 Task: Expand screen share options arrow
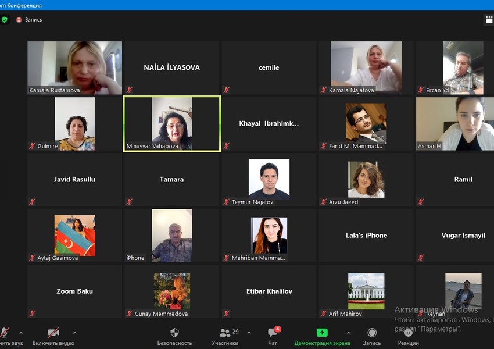(x=349, y=333)
